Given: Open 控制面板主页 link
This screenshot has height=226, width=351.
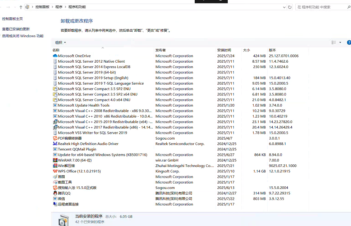Looking at the screenshot, I should 13,19.
